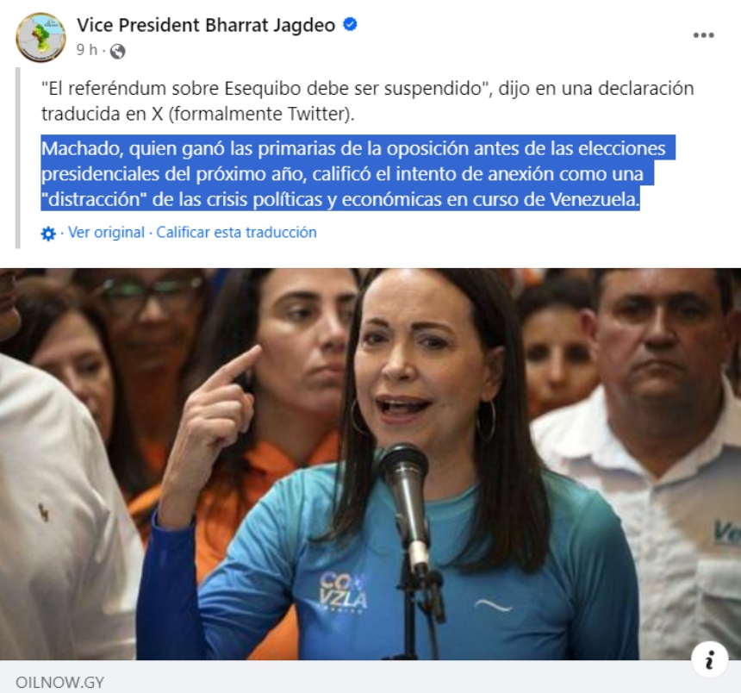Open the "9 h" post timestamp

(87, 50)
